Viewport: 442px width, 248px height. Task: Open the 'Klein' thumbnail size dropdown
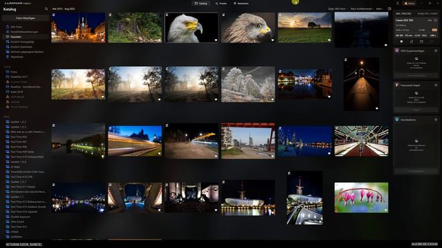click(x=379, y=9)
